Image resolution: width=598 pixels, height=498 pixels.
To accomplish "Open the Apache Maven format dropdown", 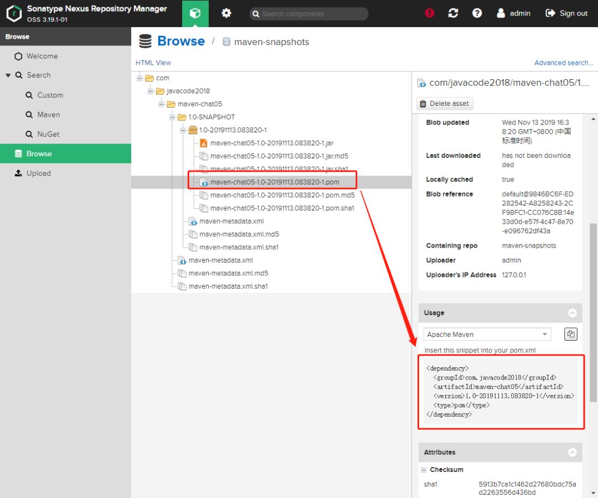I will coord(545,335).
